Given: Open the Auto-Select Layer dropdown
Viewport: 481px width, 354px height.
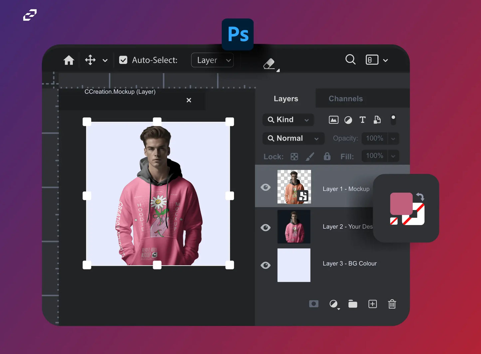Looking at the screenshot, I should [212, 60].
